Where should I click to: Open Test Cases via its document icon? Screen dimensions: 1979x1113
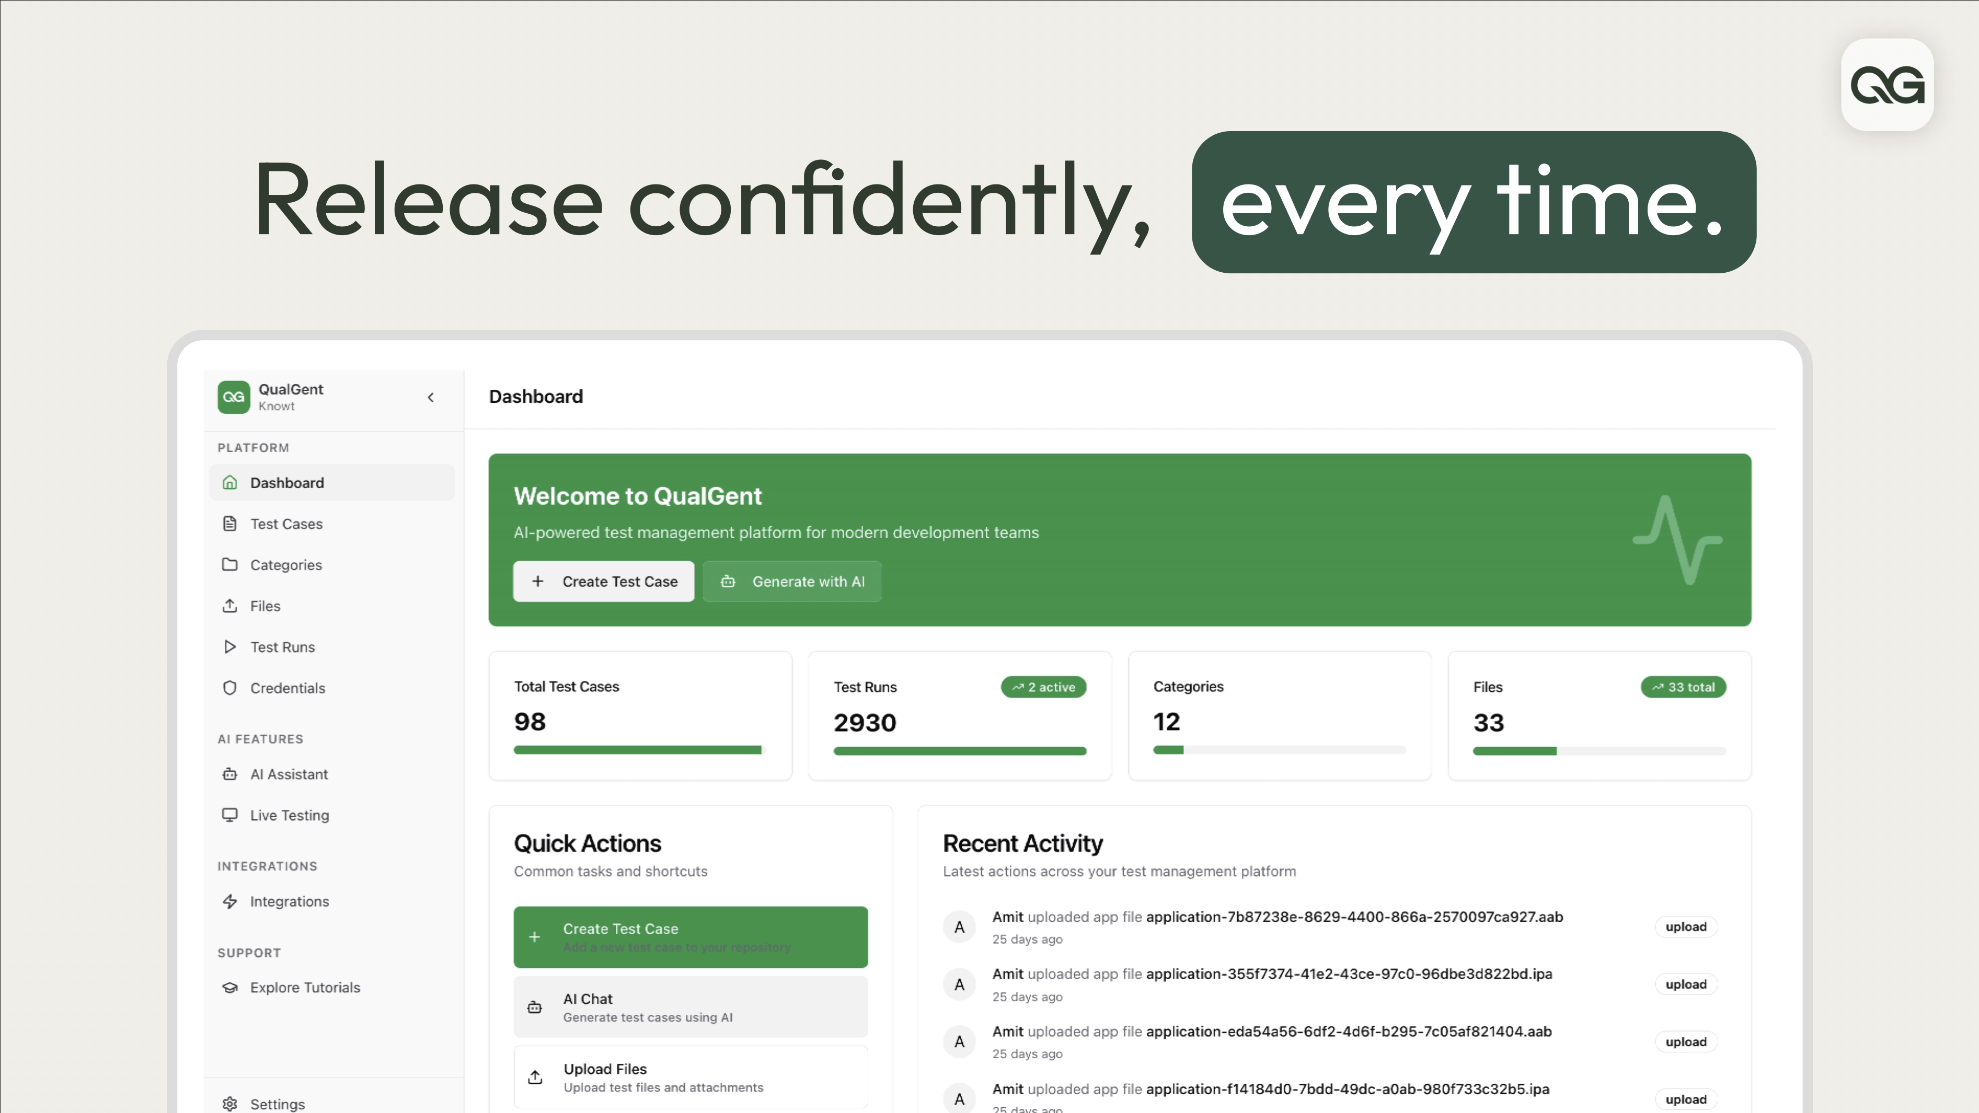coord(229,524)
